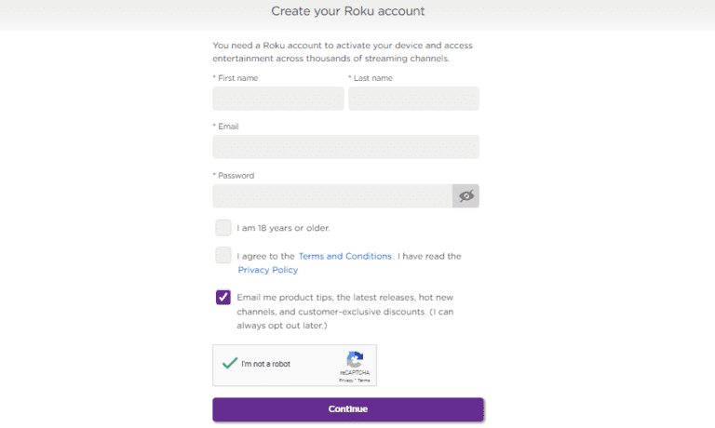Uncheck the email product tips checkbox
715x428 pixels.
(223, 297)
